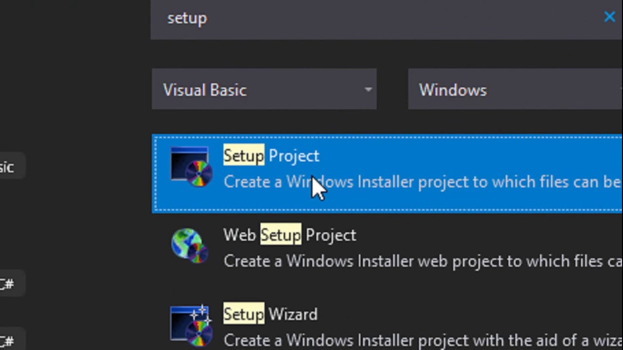
Task: Open the Visual Basic language dropdown
Action: [x=264, y=89]
